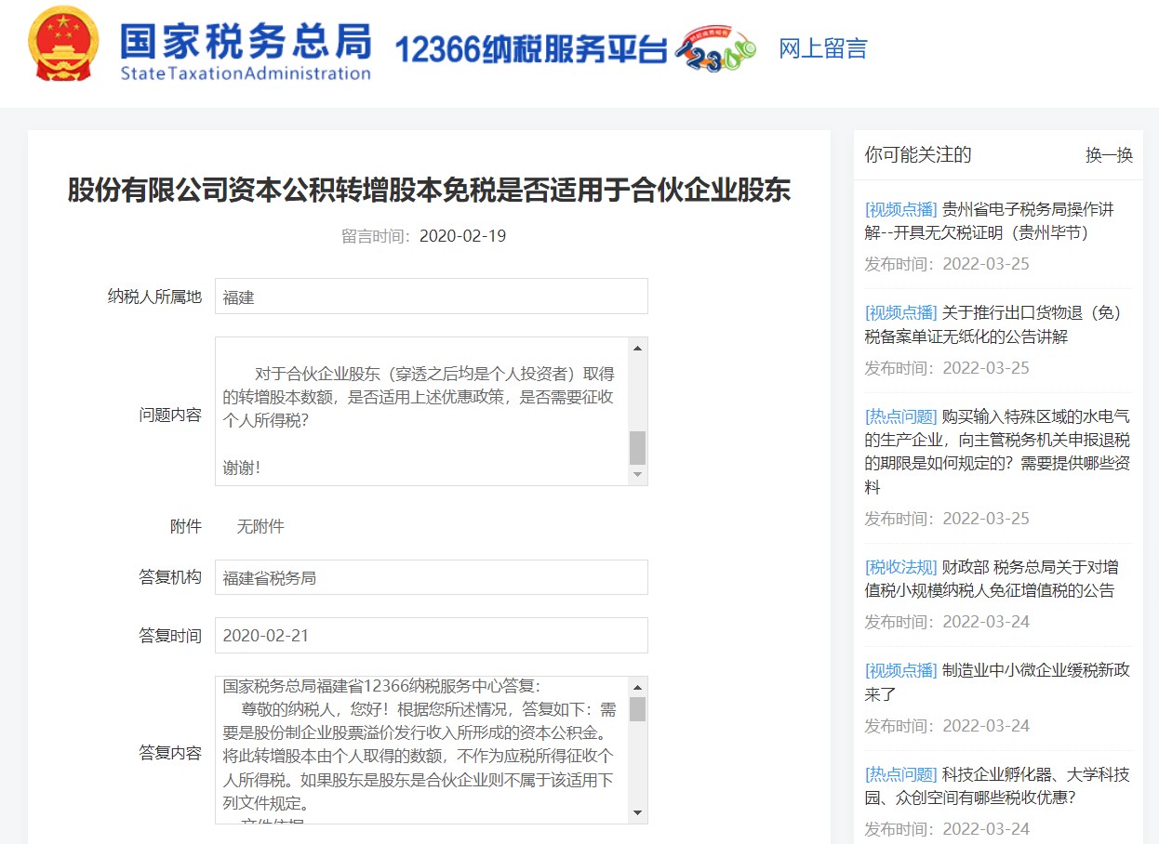Click the 答复时间 field 2020-02-21
Image resolution: width=1159 pixels, height=844 pixels.
[x=432, y=636]
